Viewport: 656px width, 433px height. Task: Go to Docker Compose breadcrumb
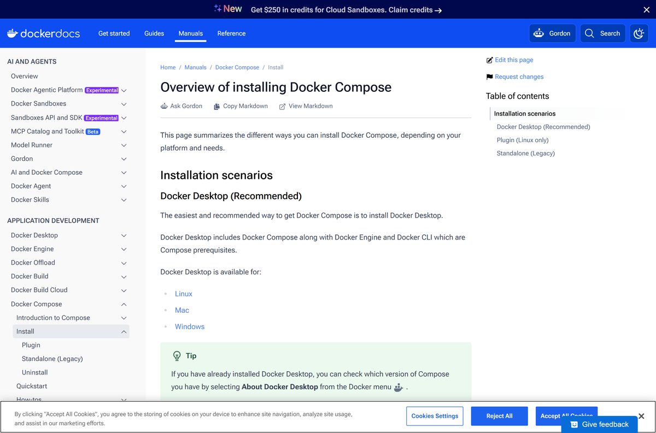[x=237, y=67]
